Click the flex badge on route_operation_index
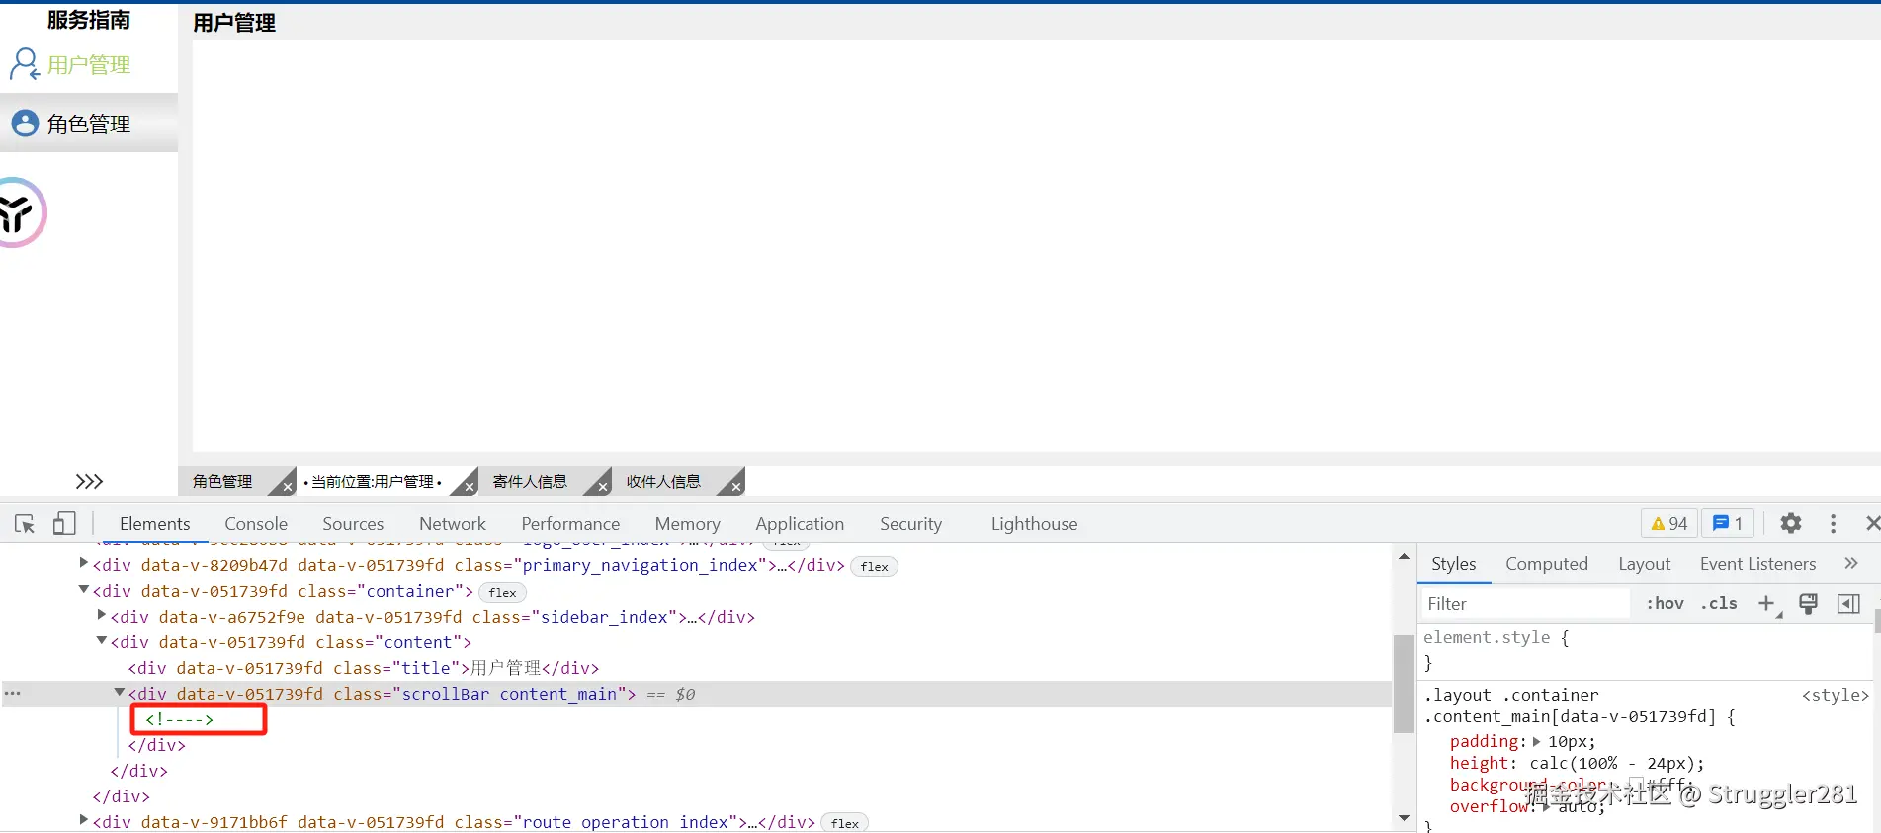This screenshot has height=833, width=1881. [x=845, y=822]
